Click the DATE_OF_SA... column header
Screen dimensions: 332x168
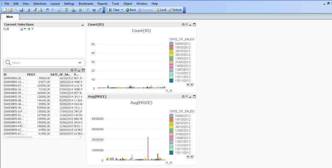coord(62,74)
